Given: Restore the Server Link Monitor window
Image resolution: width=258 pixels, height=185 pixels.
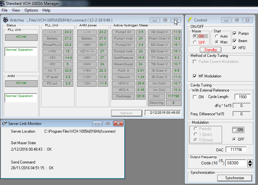Looking at the screenshot, I should [108, 124].
